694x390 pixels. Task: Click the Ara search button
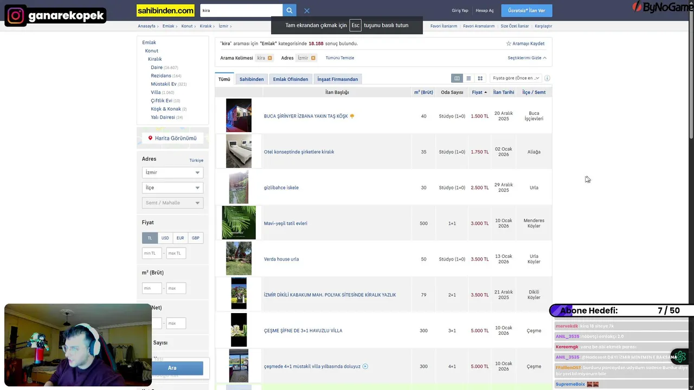coord(172,368)
